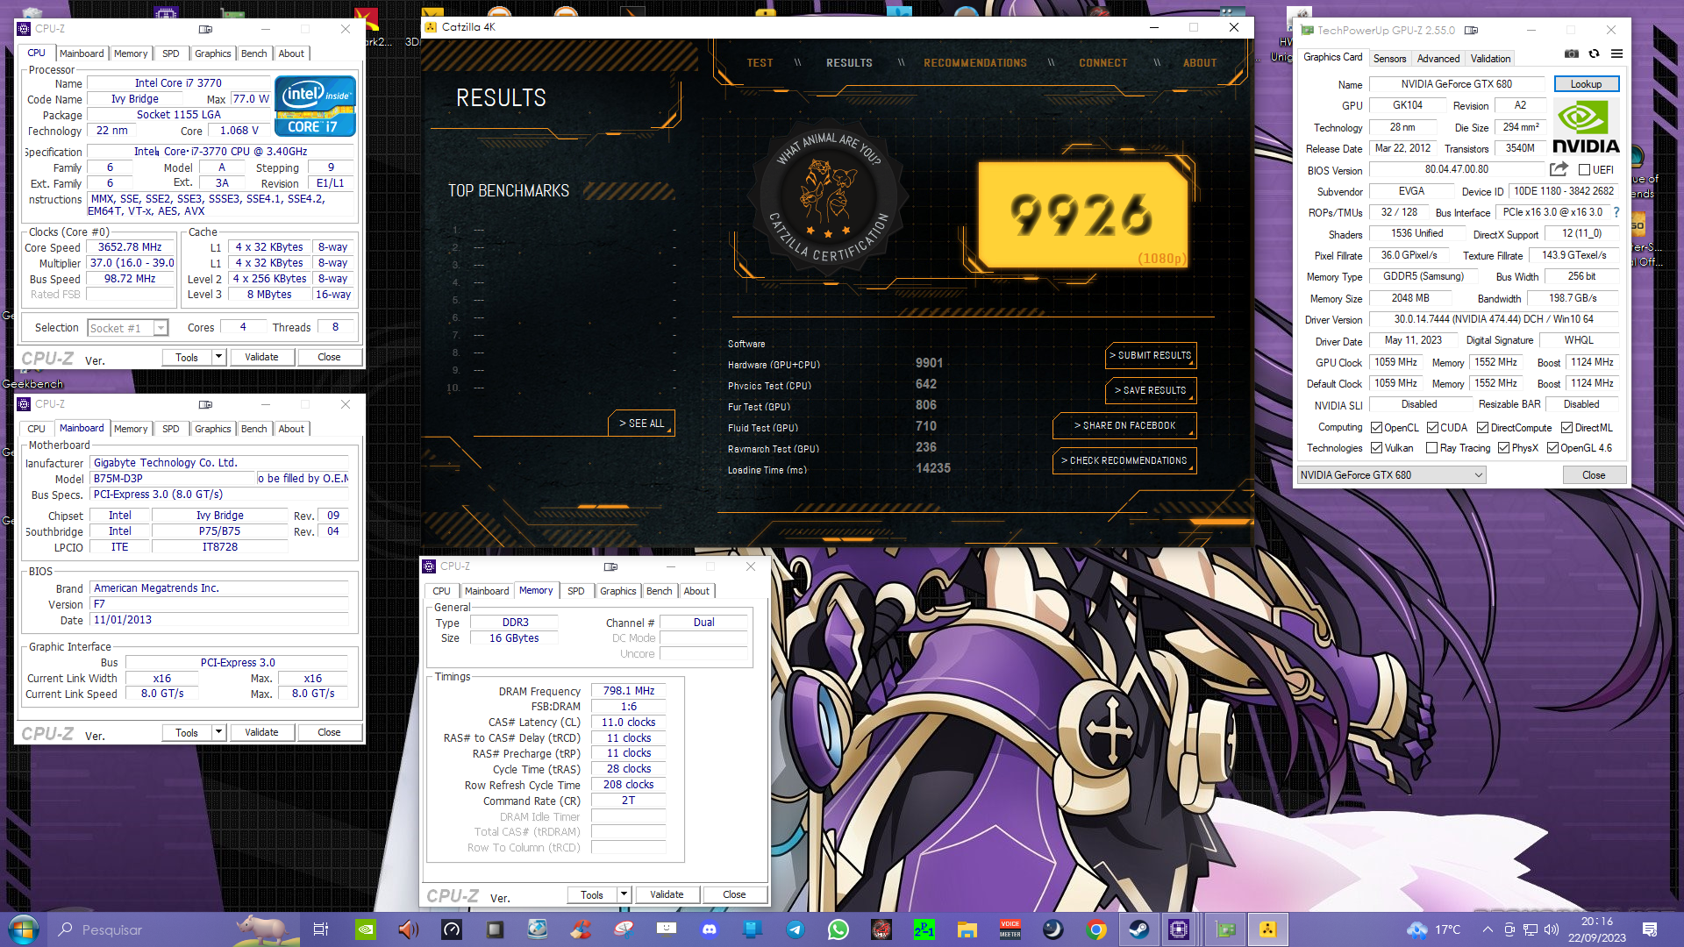
Task: Expand Tools dropdown arrow in CPU tab window
Action: [218, 357]
